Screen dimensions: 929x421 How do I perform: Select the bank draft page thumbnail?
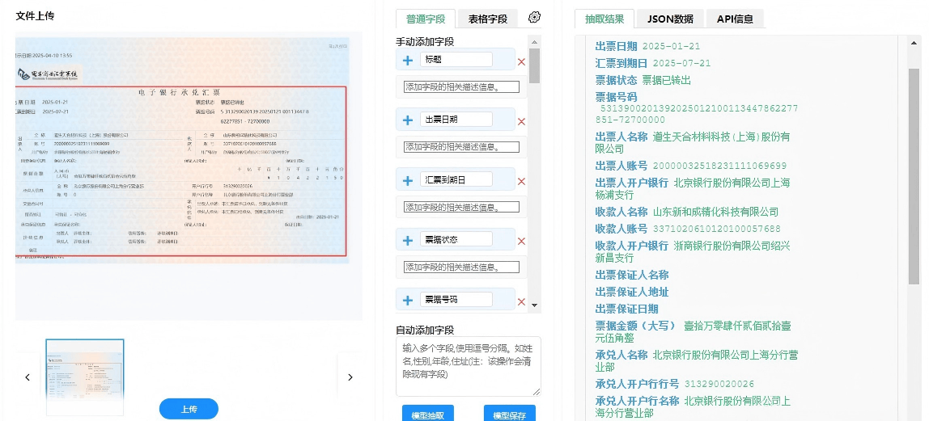tap(85, 377)
